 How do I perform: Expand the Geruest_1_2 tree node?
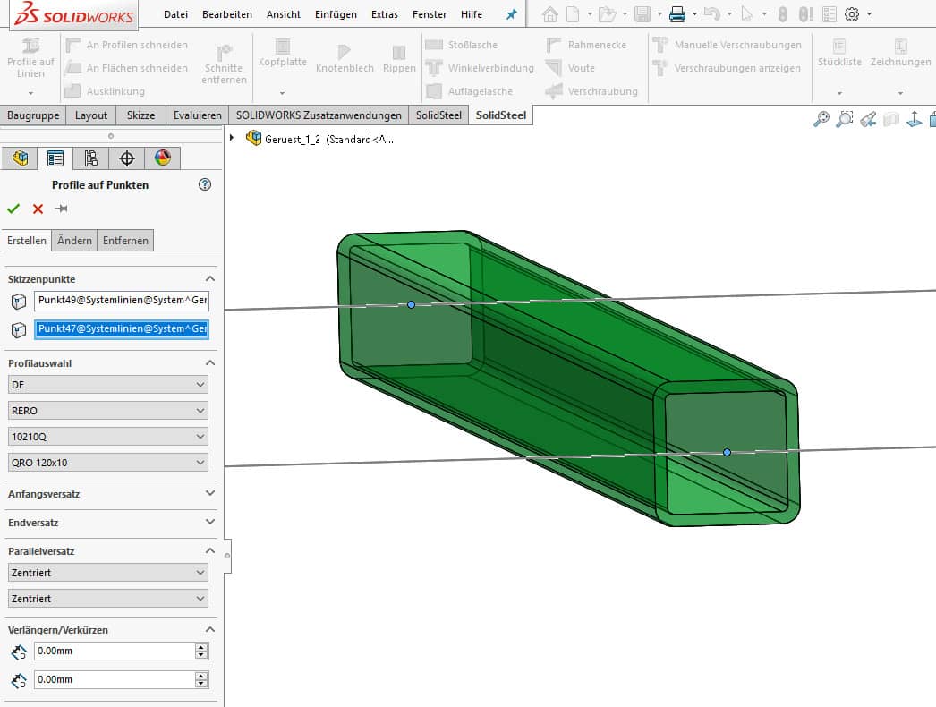[x=234, y=138]
